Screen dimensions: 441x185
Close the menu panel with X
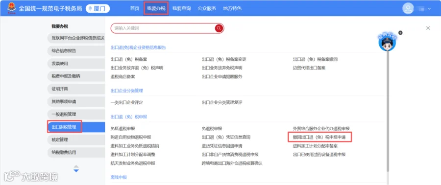[x=428, y=28]
